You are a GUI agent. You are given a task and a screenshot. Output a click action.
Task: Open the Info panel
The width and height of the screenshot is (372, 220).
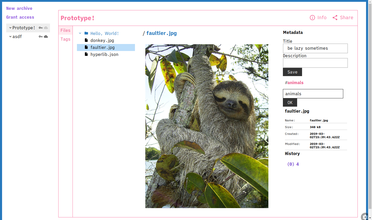[318, 18]
